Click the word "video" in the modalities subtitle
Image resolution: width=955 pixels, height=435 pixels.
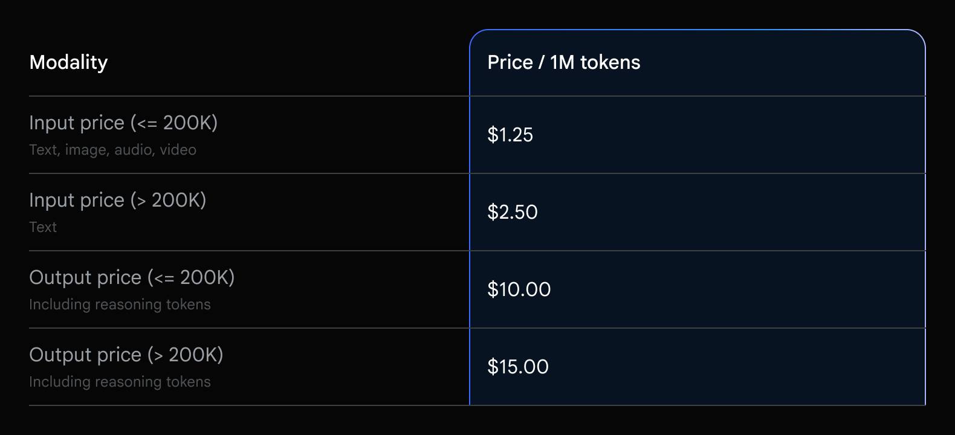point(178,150)
